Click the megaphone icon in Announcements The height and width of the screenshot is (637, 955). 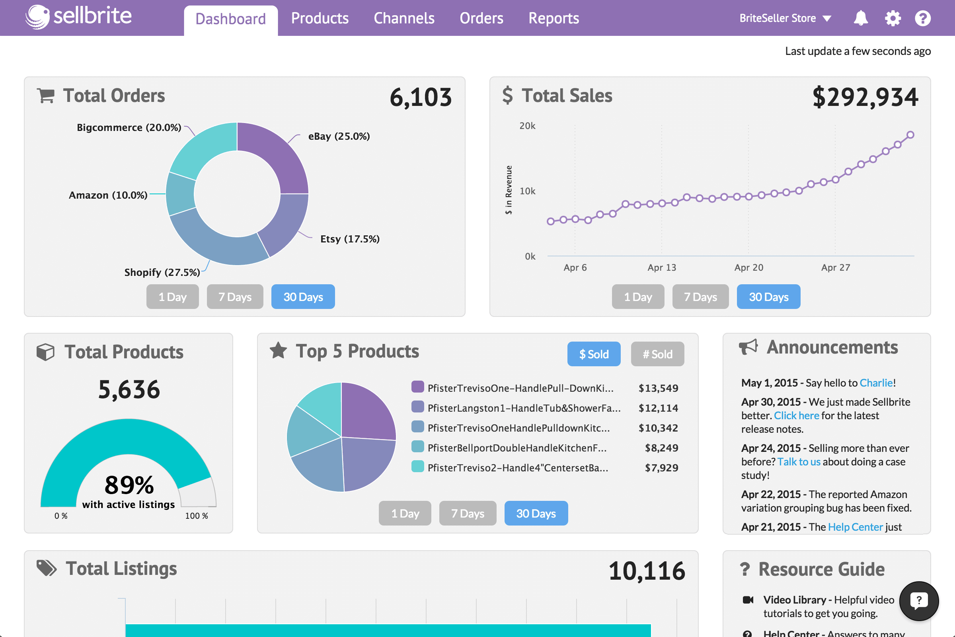click(748, 346)
